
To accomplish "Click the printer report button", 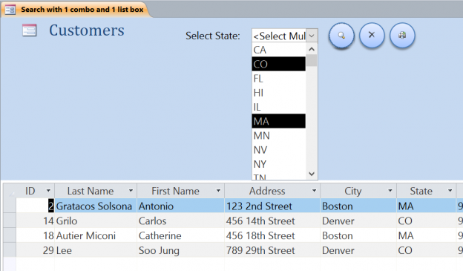I will (402, 35).
